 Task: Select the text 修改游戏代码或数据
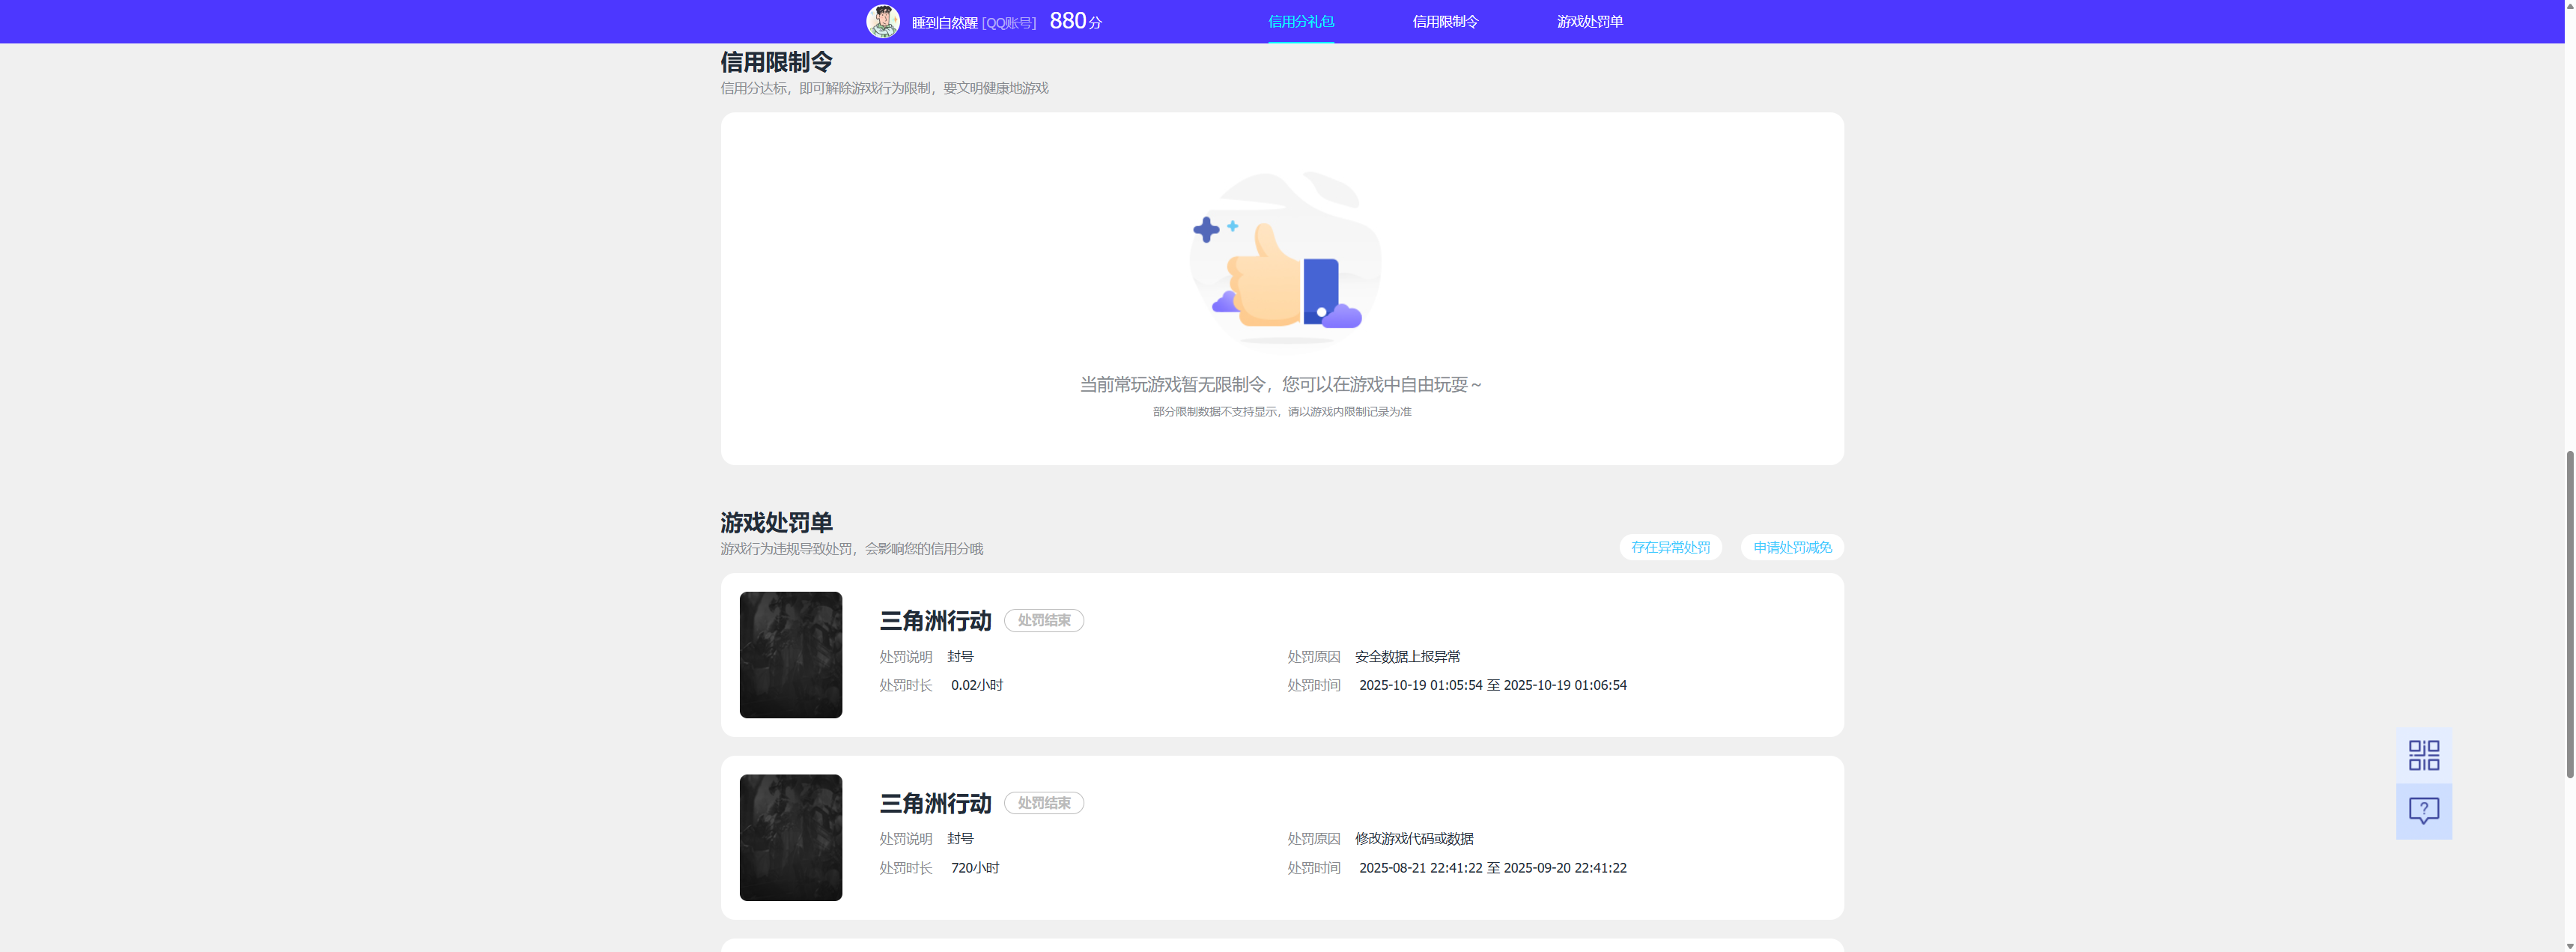(1414, 839)
